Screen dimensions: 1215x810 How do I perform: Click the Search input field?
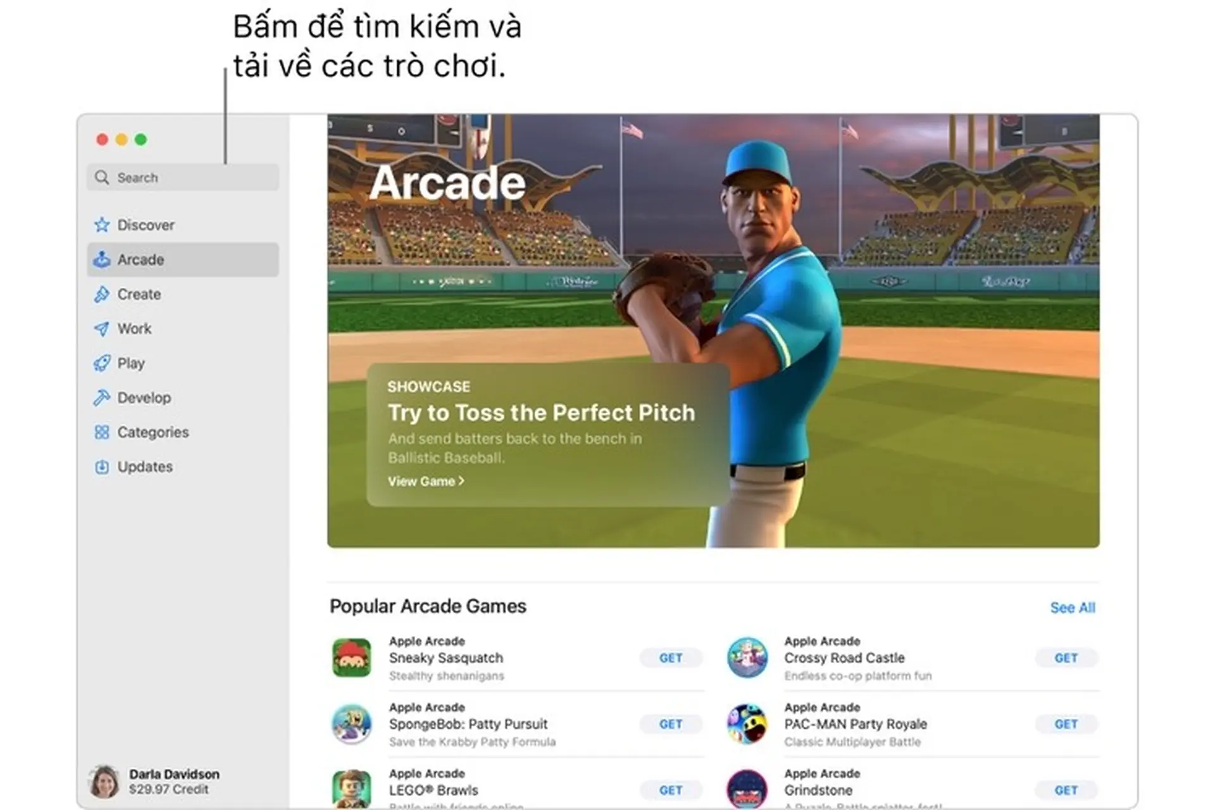coord(183,177)
